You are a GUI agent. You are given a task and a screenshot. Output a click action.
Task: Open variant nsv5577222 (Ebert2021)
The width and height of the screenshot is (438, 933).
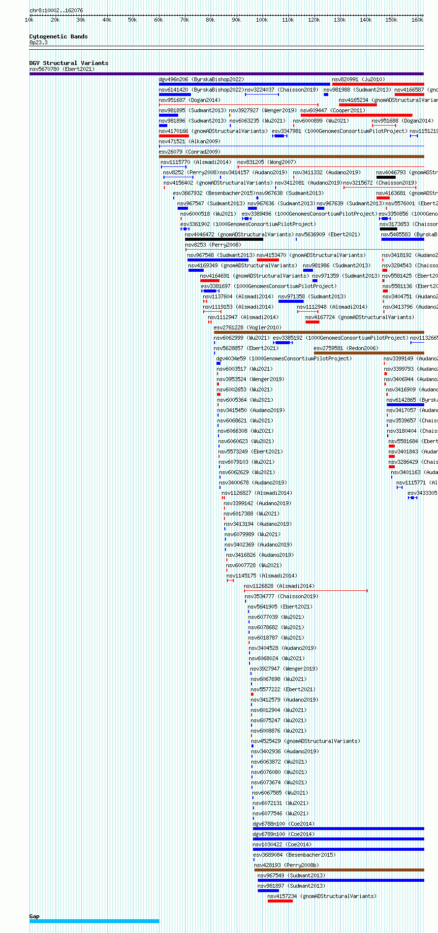click(x=283, y=689)
